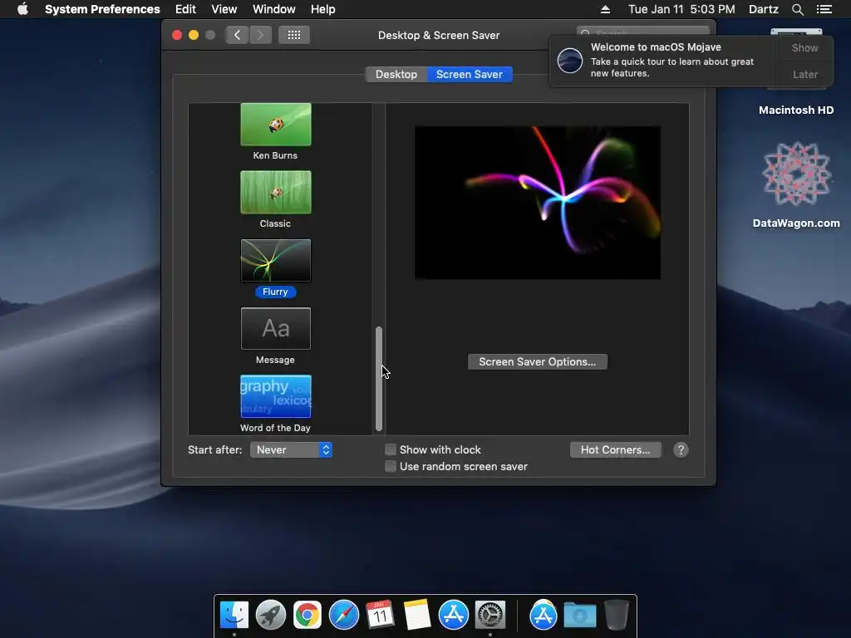Open the Help menu
Screen dimensions: 851x638
point(323,9)
